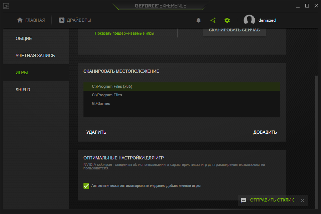Click the user avatar picture

249,20
